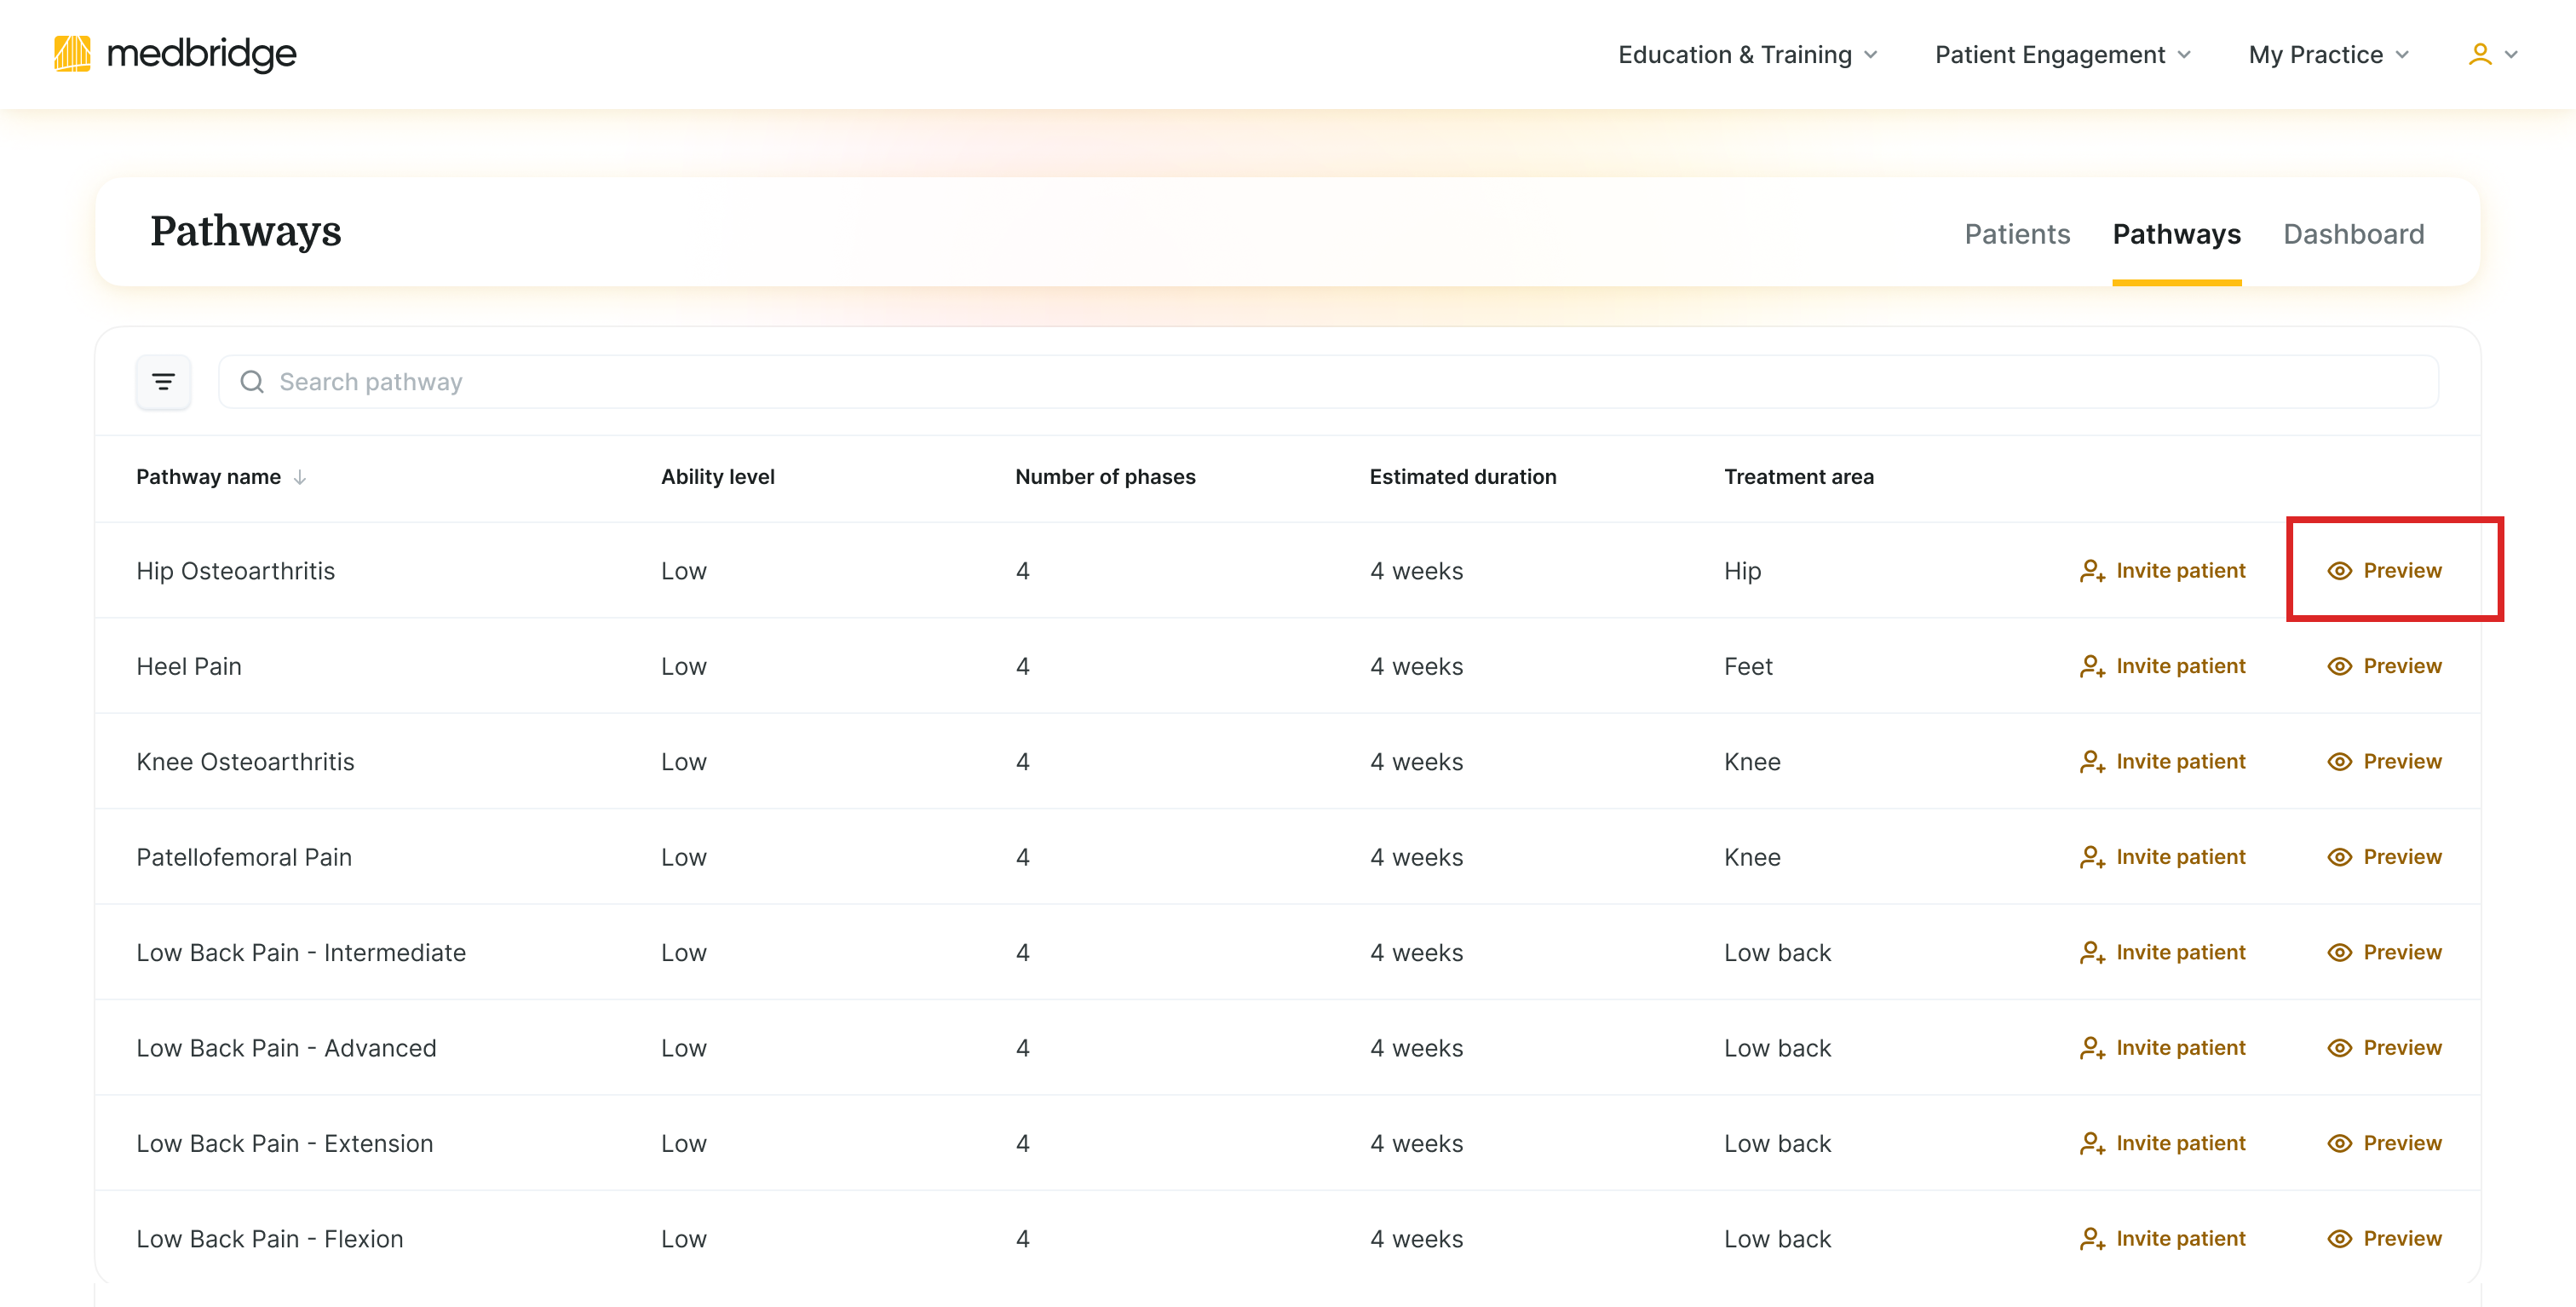
Task: Invite patient to Low Back Pain - Extension
Action: pyautogui.click(x=2162, y=1143)
